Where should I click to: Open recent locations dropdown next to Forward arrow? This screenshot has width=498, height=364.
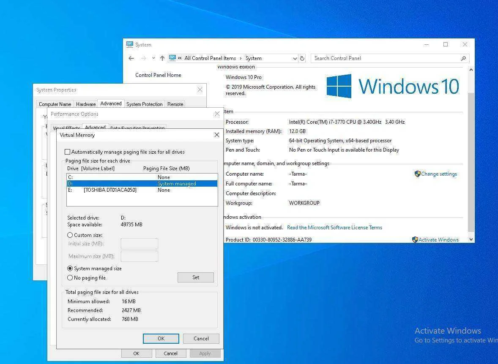[153, 58]
